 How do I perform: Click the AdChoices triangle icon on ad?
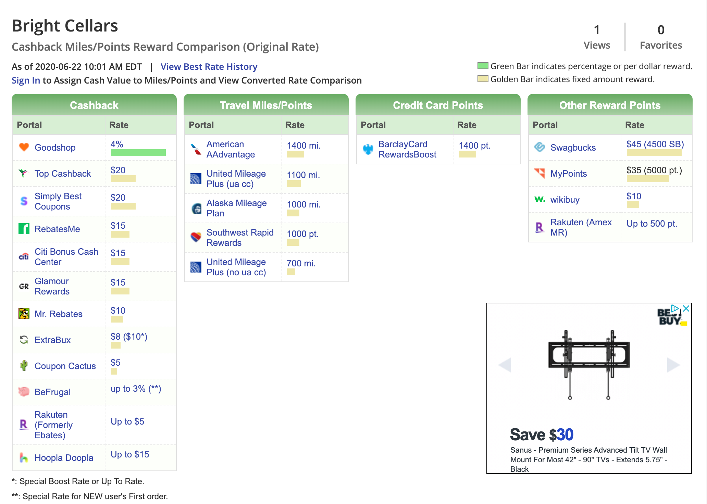pyautogui.click(x=674, y=308)
